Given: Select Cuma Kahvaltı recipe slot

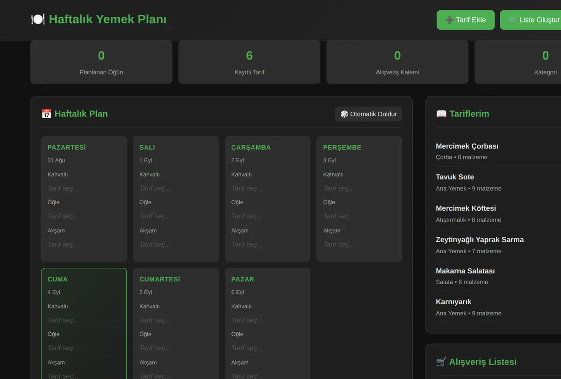Looking at the screenshot, I should 84,320.
